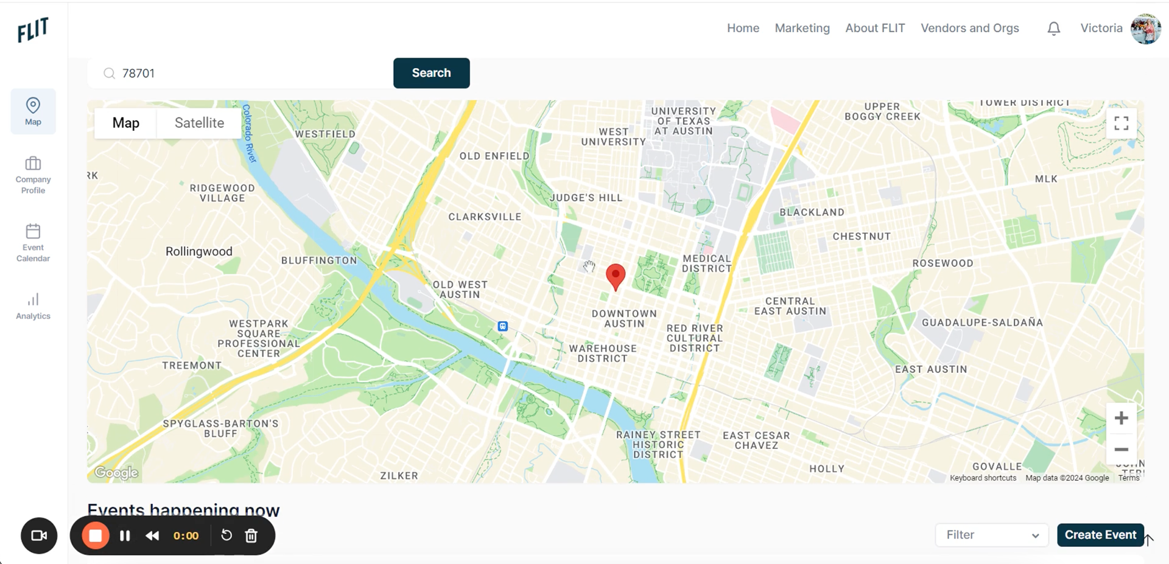This screenshot has width=1169, height=564.
Task: Pause the screen recording
Action: (x=125, y=535)
